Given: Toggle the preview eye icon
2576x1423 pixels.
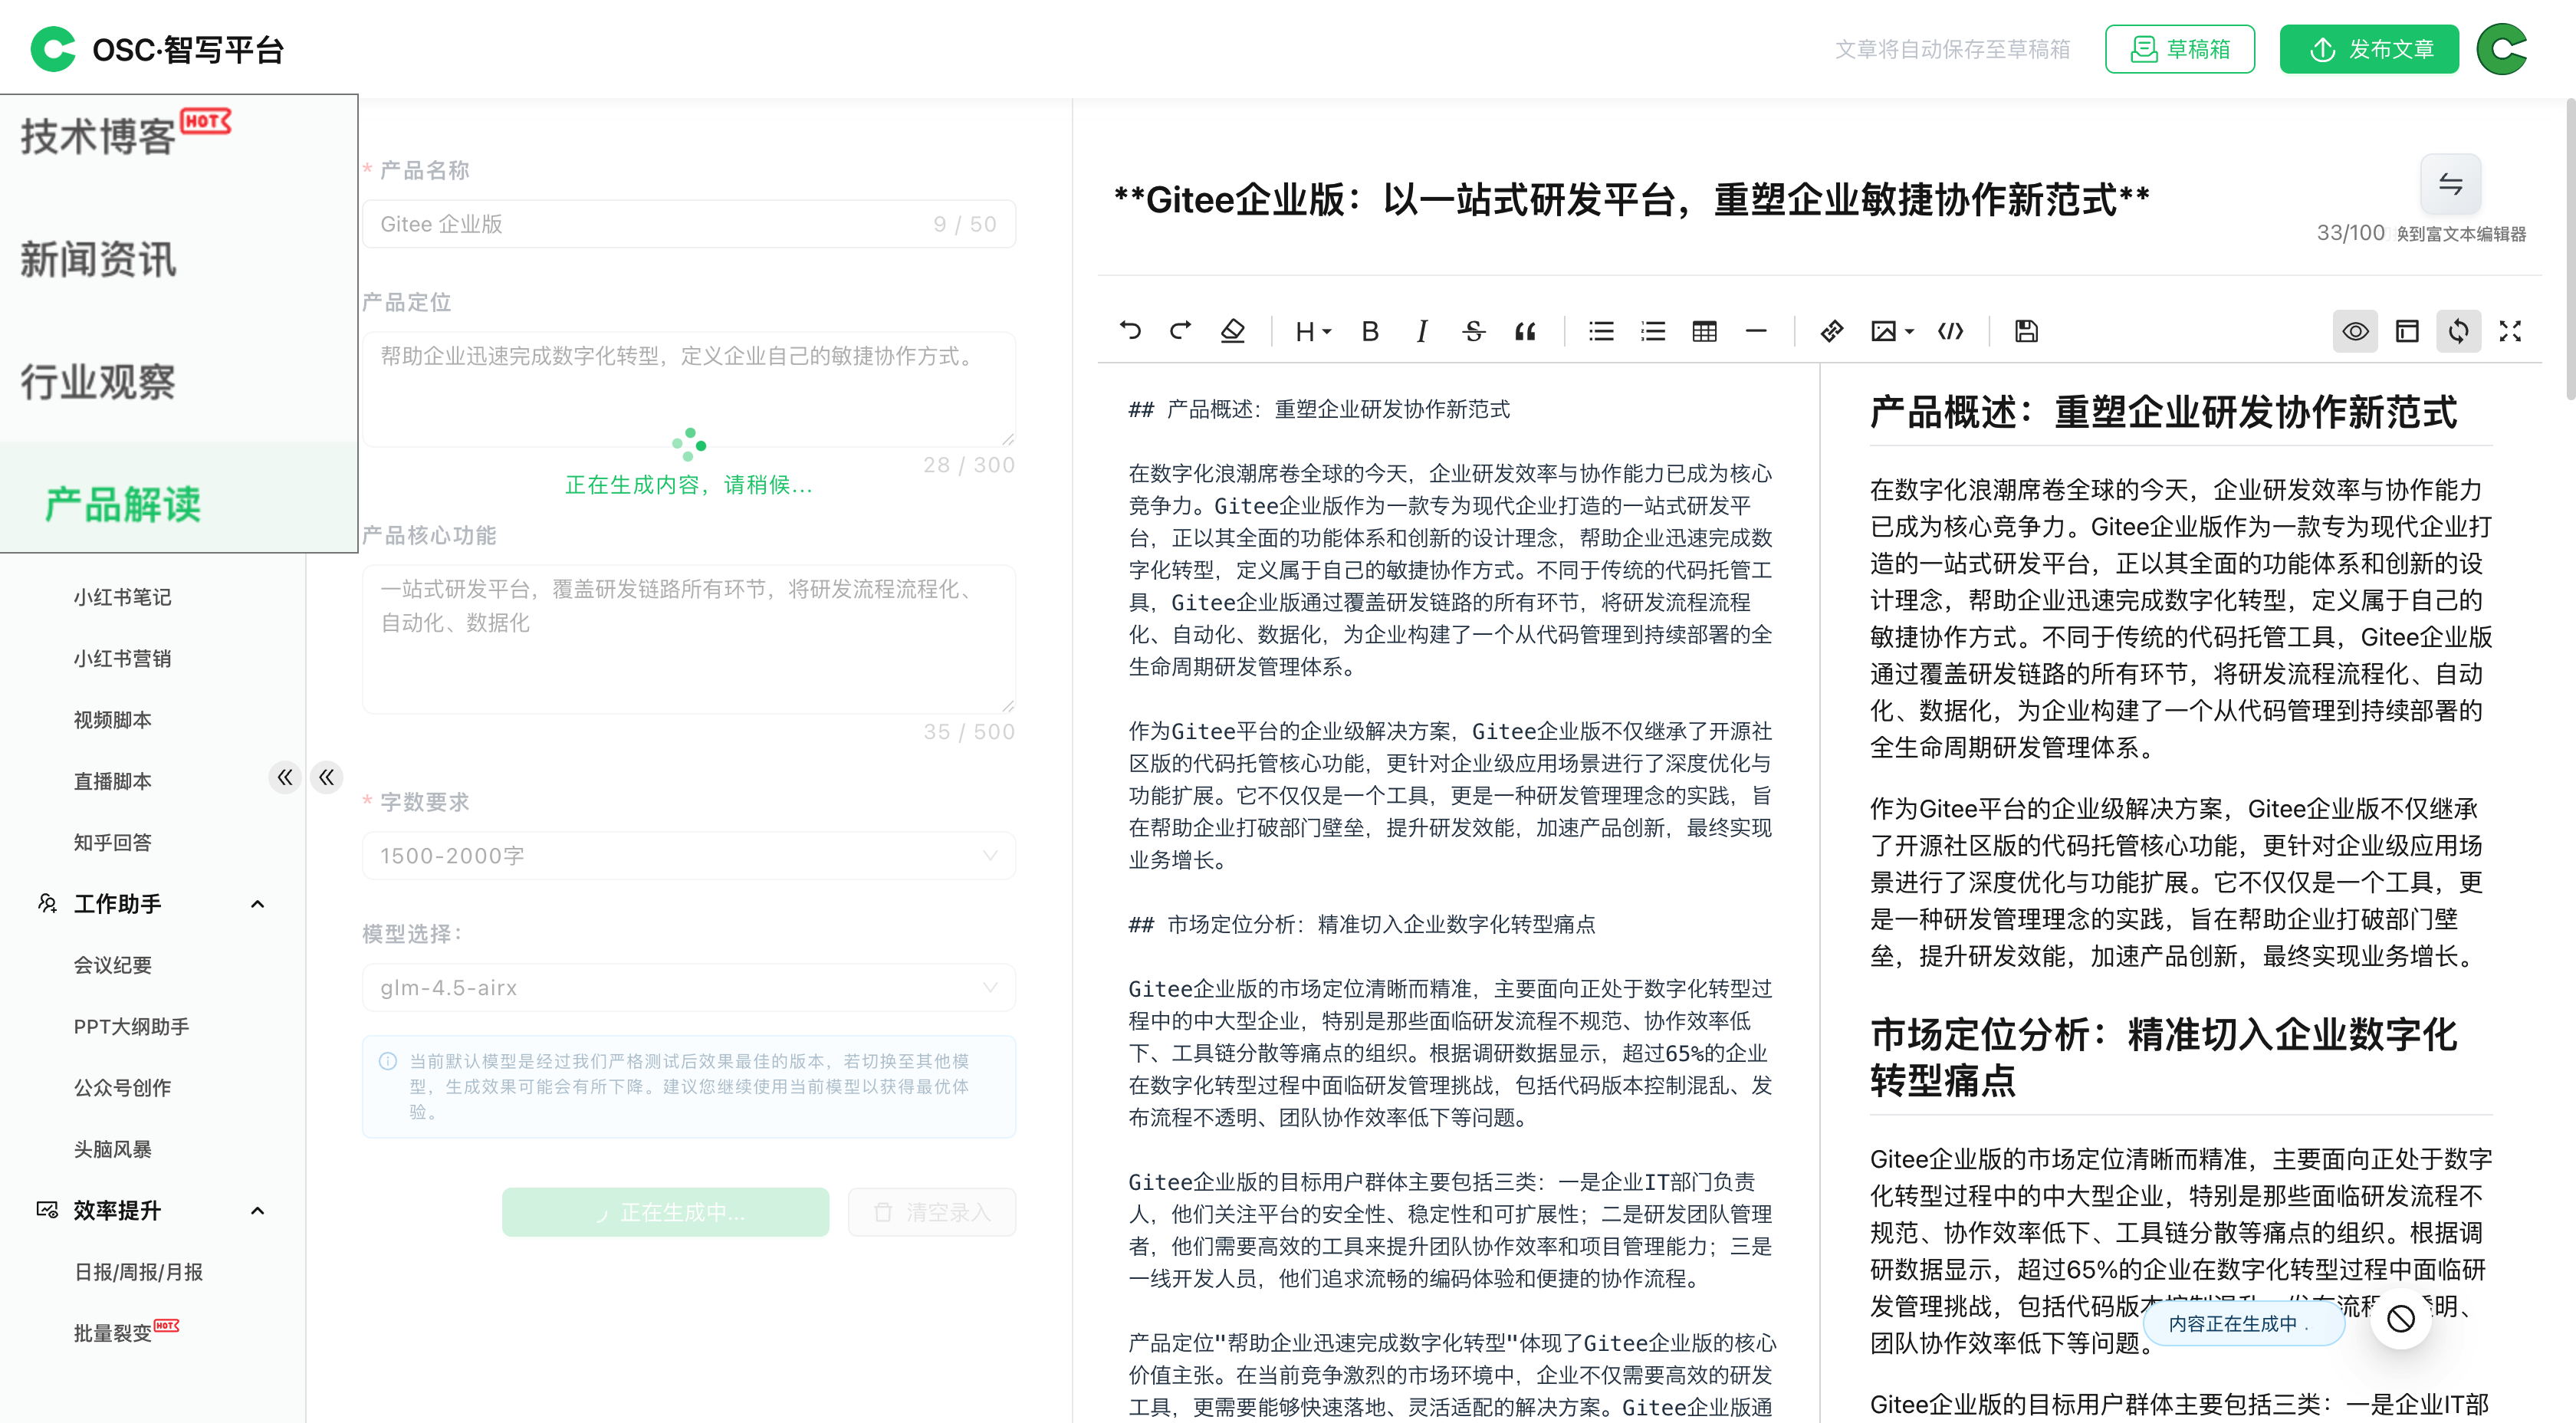Looking at the screenshot, I should pos(2355,331).
